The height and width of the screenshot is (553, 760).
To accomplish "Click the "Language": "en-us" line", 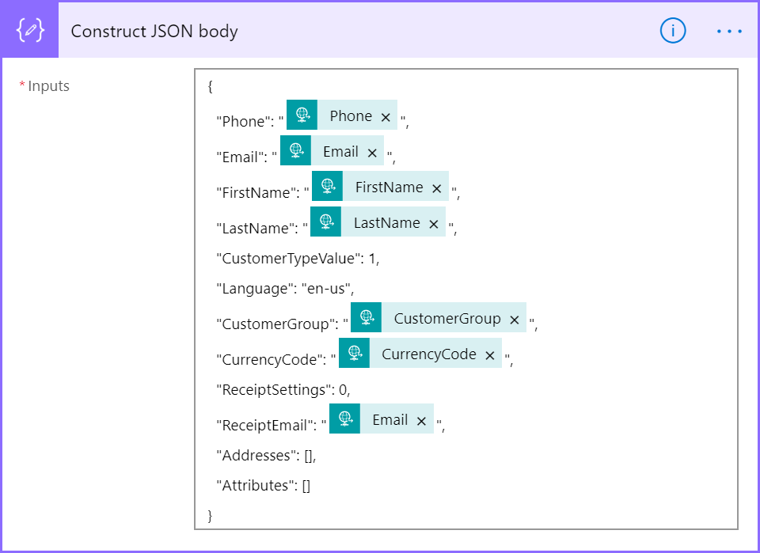I will click(285, 289).
